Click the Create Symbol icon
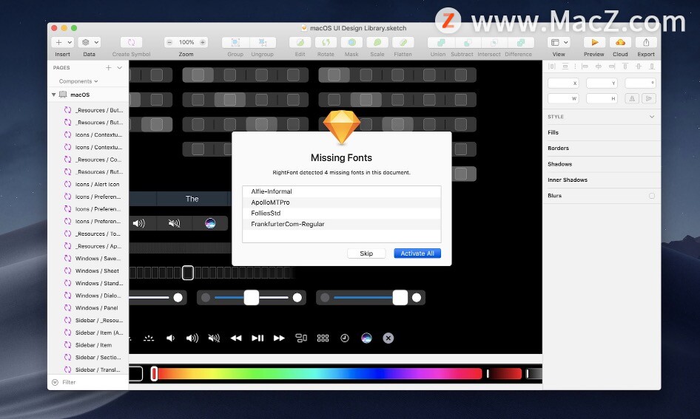This screenshot has width=700, height=419. (x=131, y=42)
